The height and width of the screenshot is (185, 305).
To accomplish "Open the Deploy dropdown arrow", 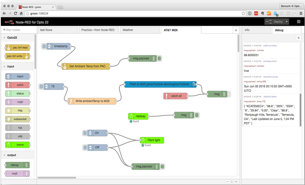I will point(286,22).
